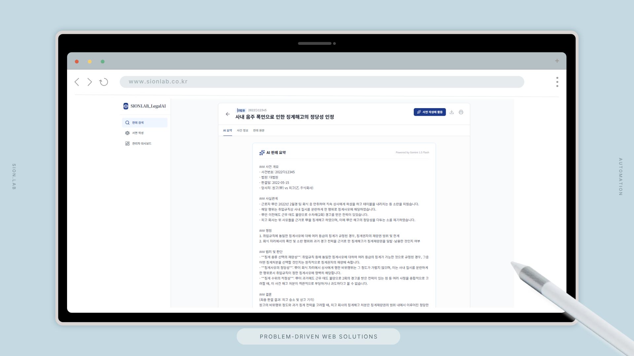
Task: Click the browser forward arrow
Action: 89,82
